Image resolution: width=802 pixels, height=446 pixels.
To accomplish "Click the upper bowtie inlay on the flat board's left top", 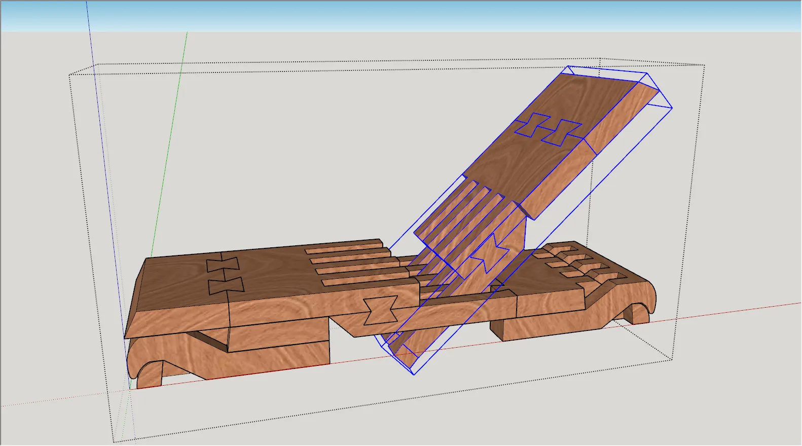I will (x=222, y=265).
